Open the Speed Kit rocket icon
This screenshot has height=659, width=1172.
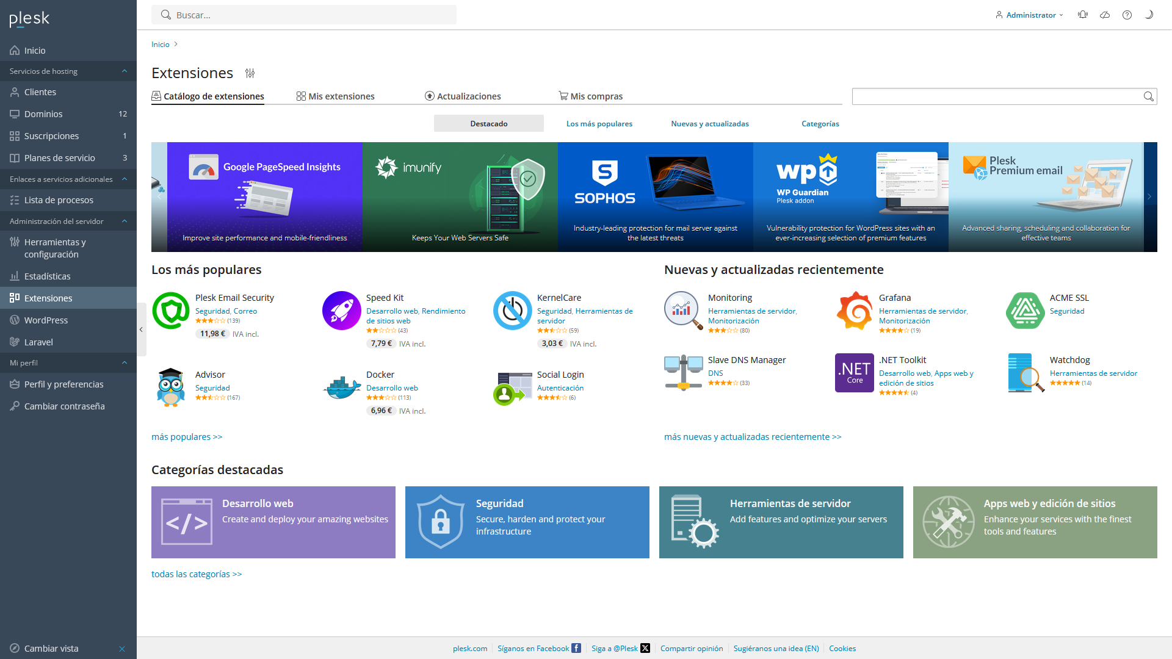coord(342,311)
